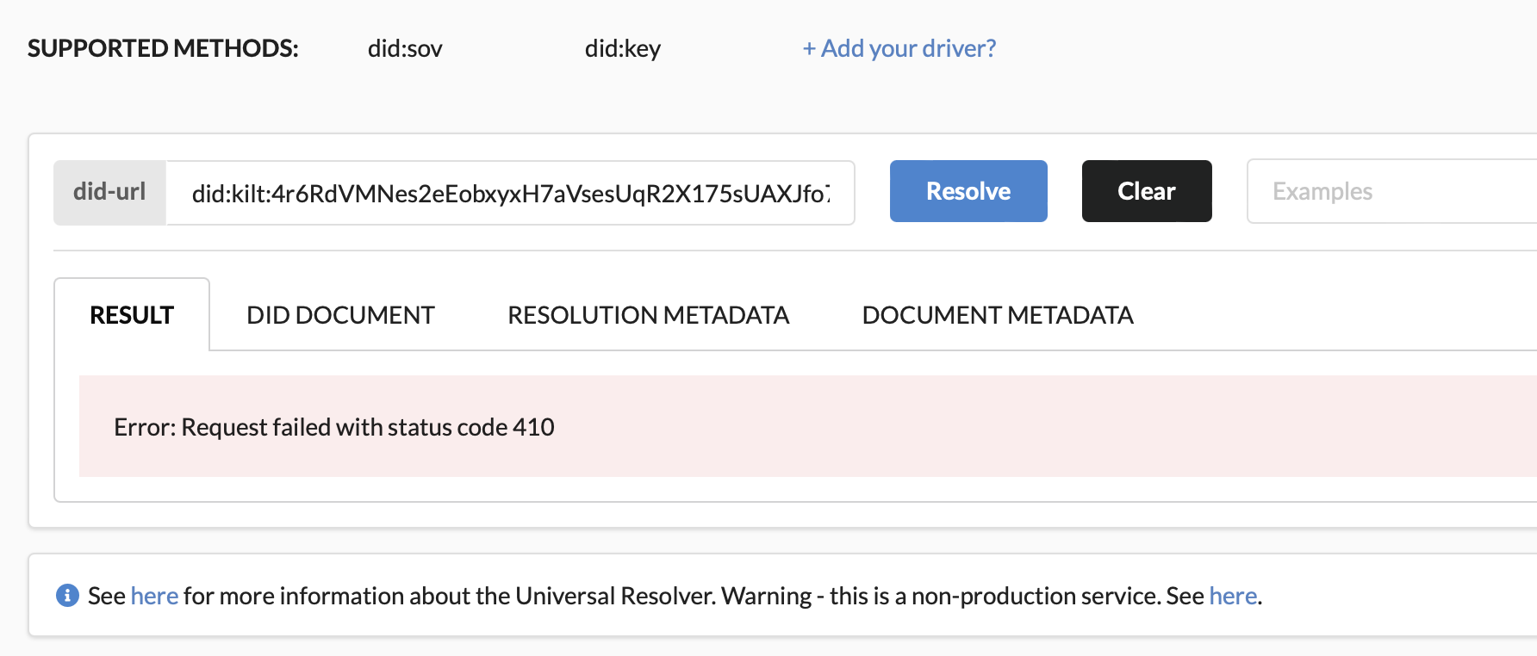Select the did:key supported method

(622, 49)
